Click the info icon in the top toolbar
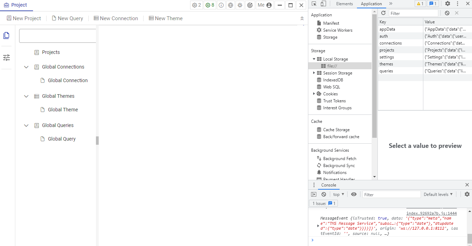 tap(221, 5)
